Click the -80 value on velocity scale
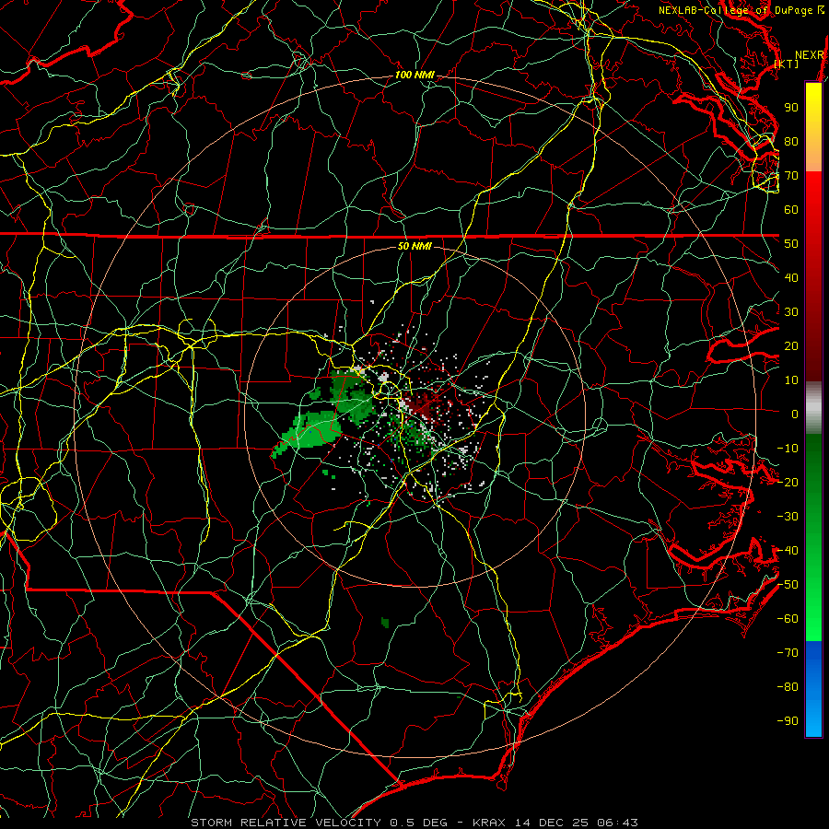The height and width of the screenshot is (829, 829). (788, 687)
